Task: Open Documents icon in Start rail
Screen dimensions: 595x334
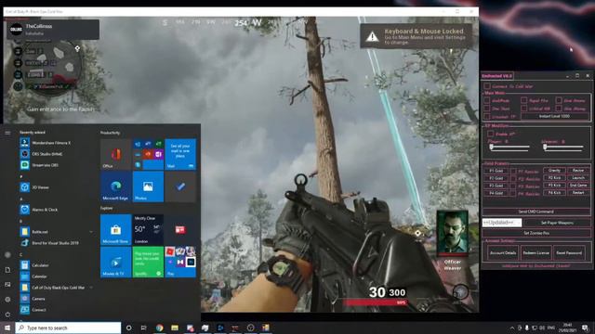Action: (7, 270)
